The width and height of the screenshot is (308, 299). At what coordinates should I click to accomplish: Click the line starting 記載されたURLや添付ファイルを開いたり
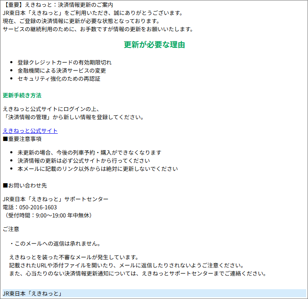click(x=127, y=266)
